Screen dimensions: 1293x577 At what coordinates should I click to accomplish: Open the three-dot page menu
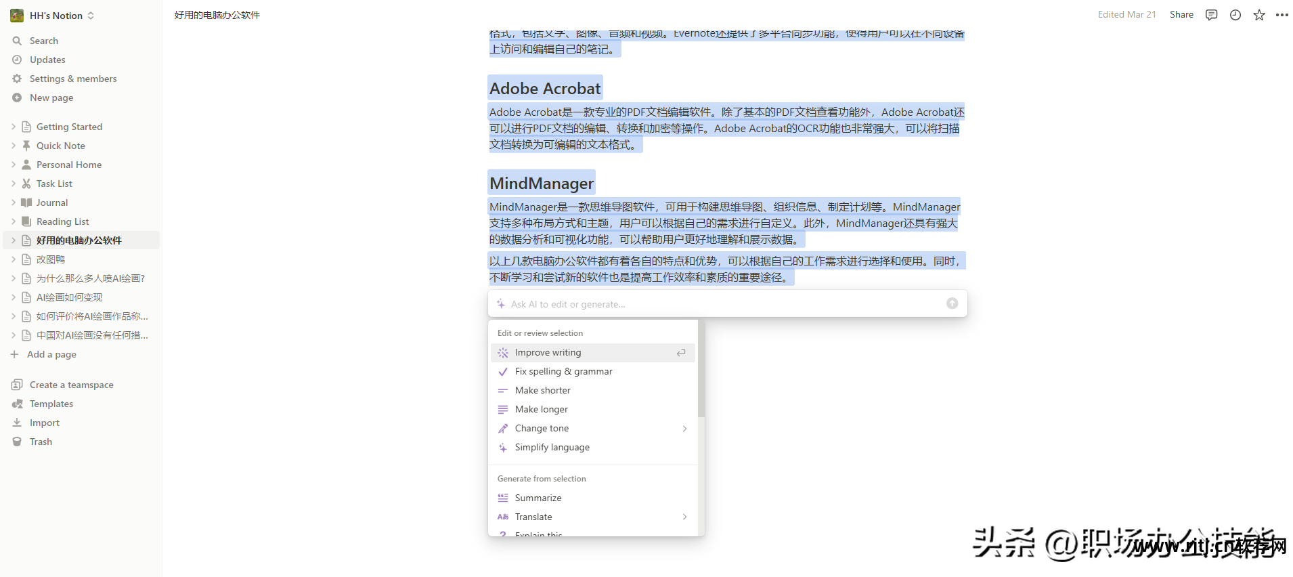point(1281,15)
